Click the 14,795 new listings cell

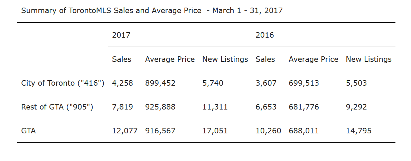click(x=358, y=131)
